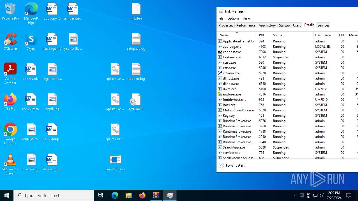Select the SearchApp.exe process row
Image resolution: width=358 pixels, height=201 pixels.
coord(287,147)
